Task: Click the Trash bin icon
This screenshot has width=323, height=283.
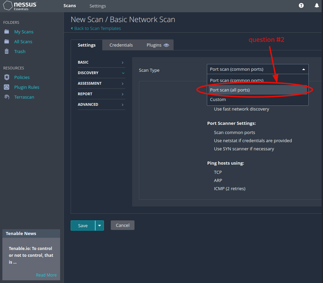Action: click(7, 51)
